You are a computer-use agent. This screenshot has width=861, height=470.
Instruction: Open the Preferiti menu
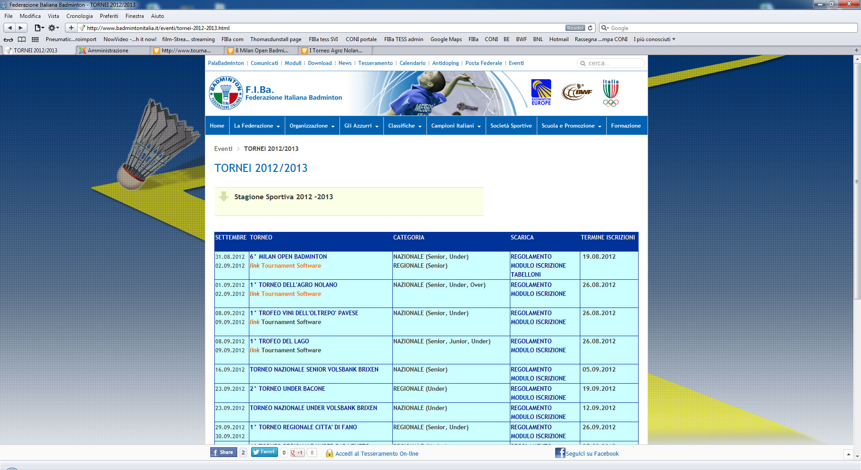click(x=109, y=16)
